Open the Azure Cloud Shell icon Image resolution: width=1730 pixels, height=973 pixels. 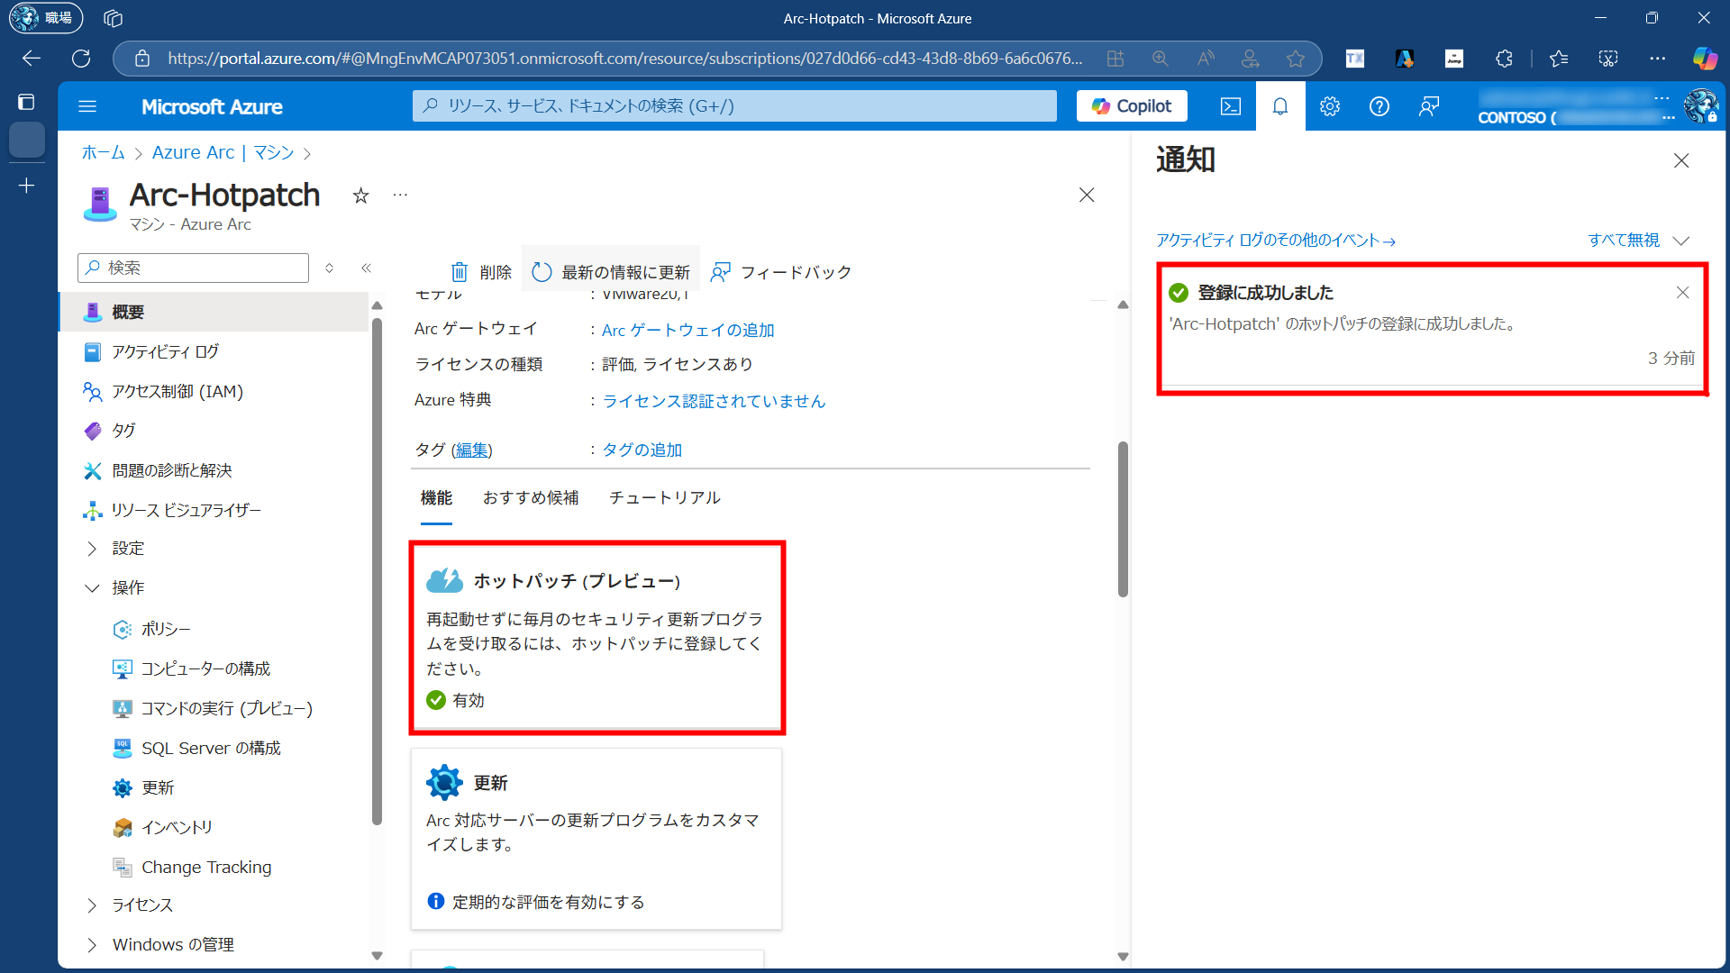point(1230,106)
